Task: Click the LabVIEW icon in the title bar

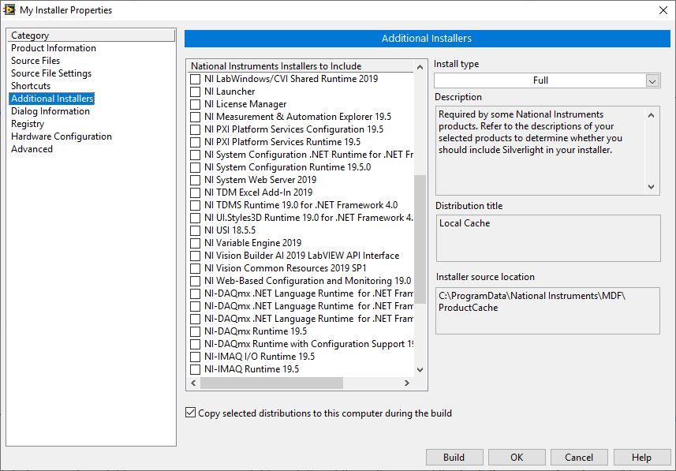Action: (x=9, y=9)
